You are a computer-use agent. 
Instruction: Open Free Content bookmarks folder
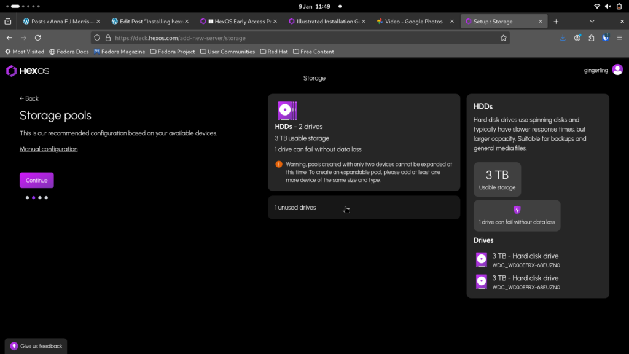tap(313, 52)
